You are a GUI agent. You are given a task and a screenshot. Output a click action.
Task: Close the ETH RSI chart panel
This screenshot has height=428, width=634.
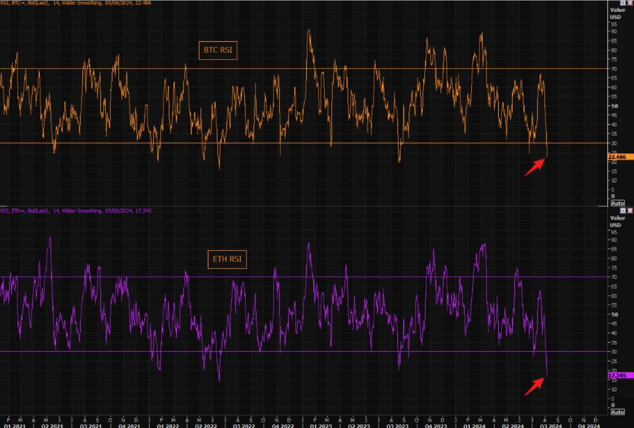tap(630, 211)
